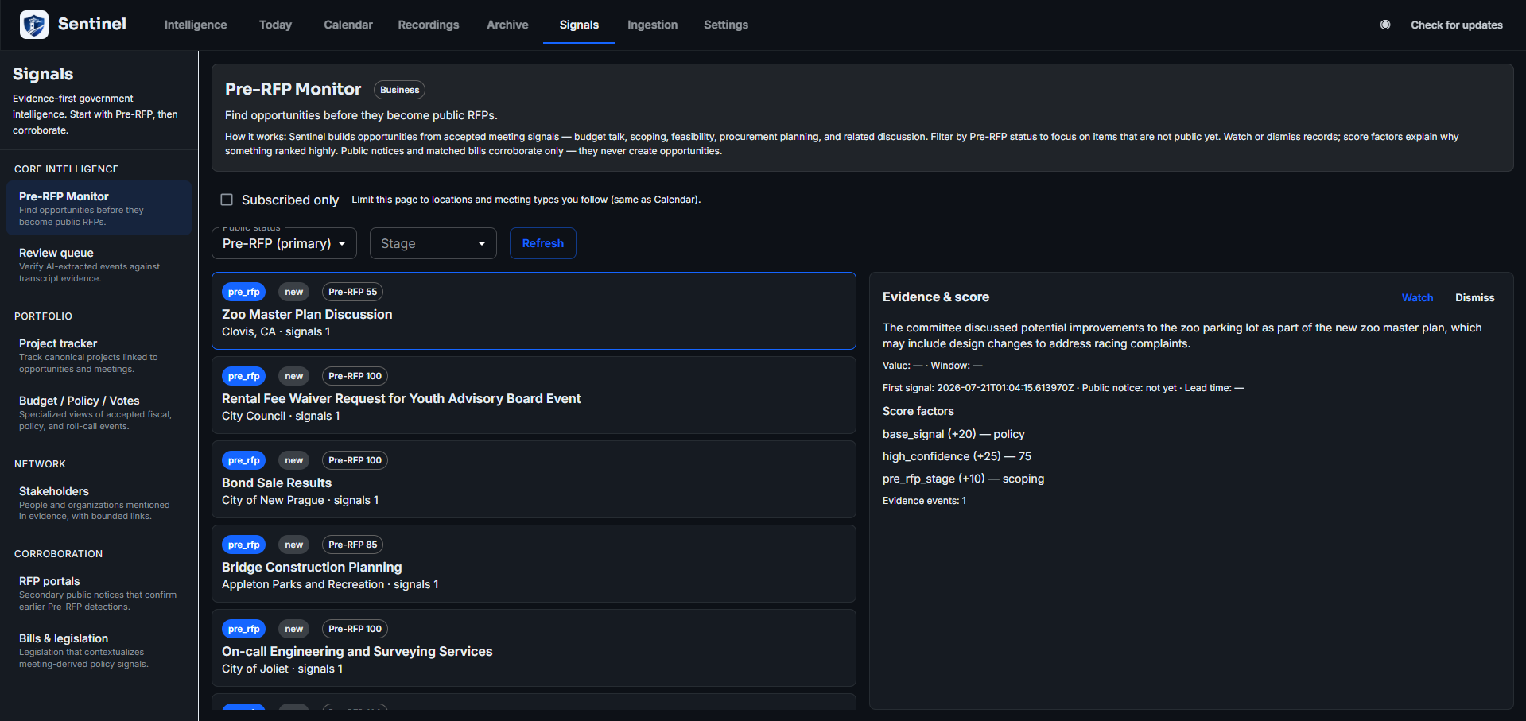
Task: Click the Sentinel shield logo icon
Action: pos(33,25)
